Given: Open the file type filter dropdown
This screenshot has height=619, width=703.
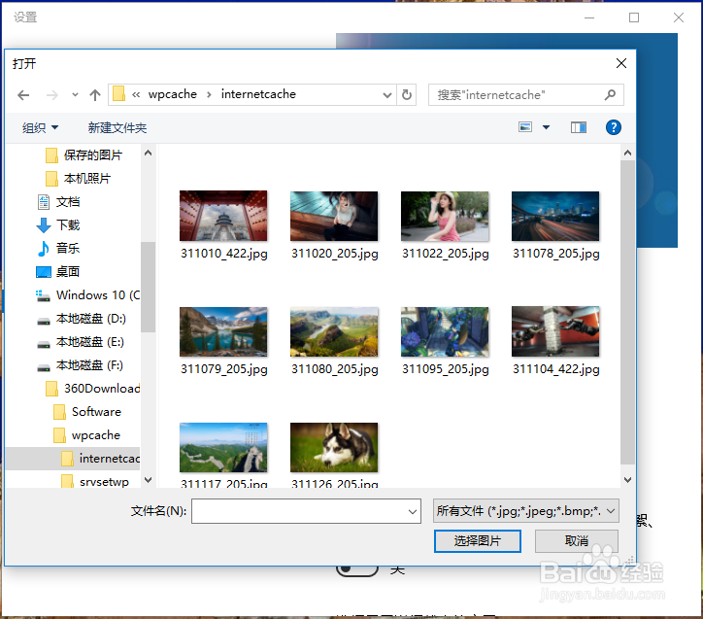Looking at the screenshot, I should (x=526, y=511).
